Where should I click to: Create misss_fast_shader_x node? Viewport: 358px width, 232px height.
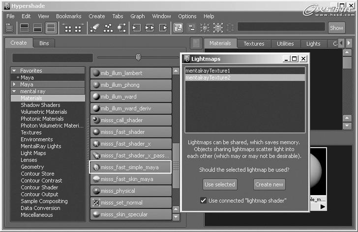tap(131, 144)
